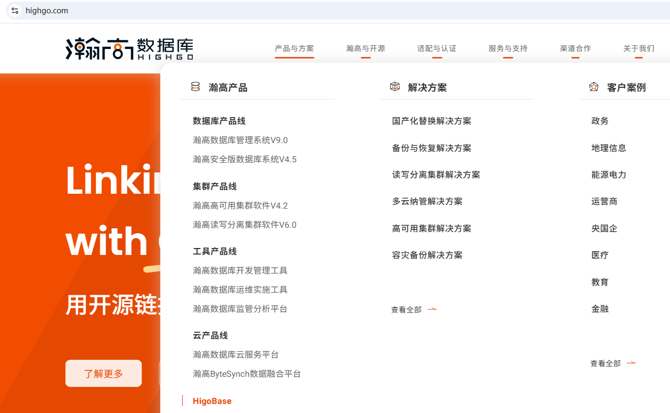Open the 产品与方案 menu

point(295,48)
